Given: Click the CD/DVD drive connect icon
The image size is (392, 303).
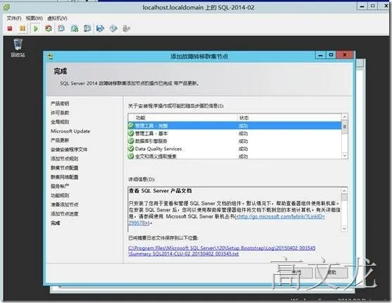Looking at the screenshot, I should [x=113, y=29].
